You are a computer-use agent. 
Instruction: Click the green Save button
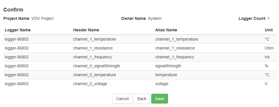[159, 99]
